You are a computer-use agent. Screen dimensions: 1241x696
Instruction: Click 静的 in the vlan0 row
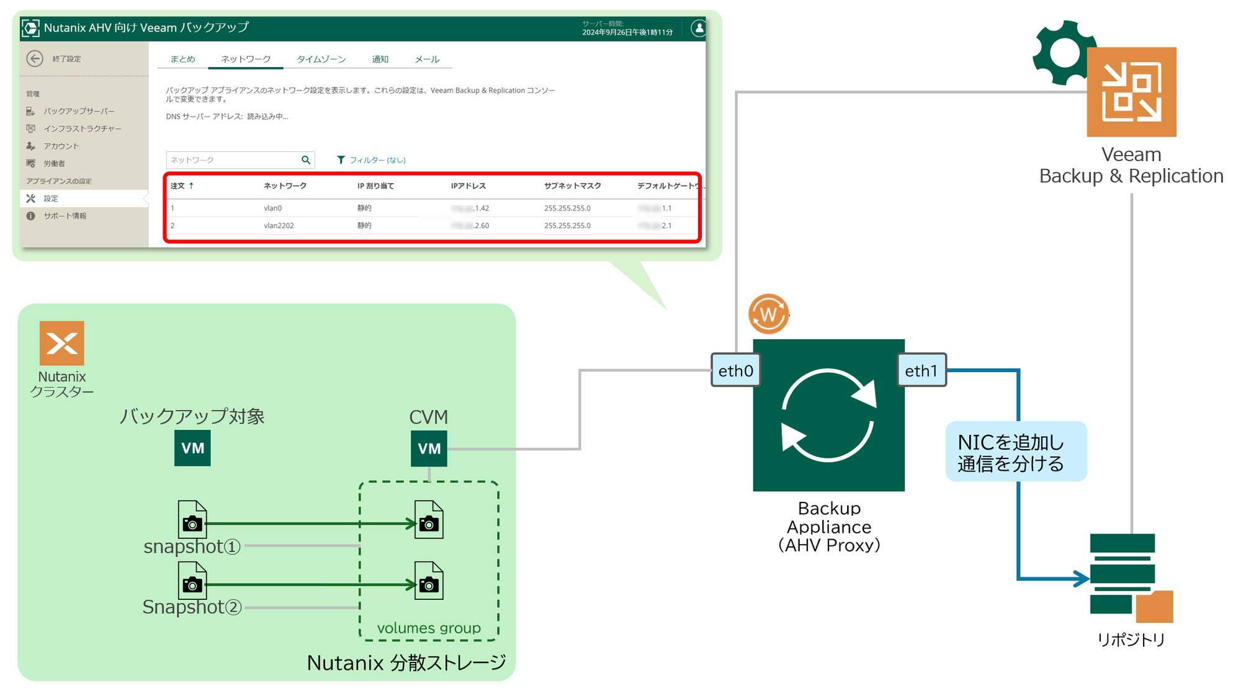(364, 208)
